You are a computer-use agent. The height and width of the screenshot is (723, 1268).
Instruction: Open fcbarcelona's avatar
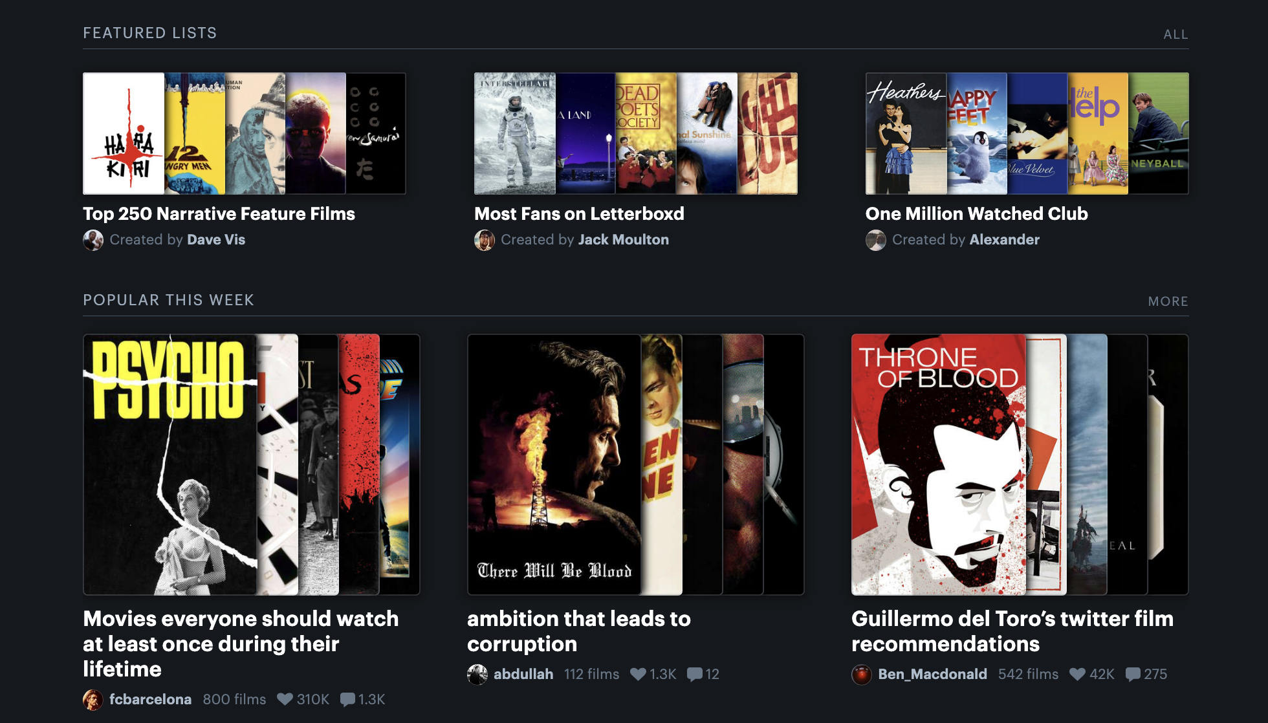[93, 699]
